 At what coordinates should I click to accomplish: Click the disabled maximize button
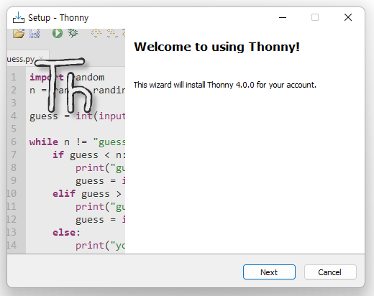315,17
